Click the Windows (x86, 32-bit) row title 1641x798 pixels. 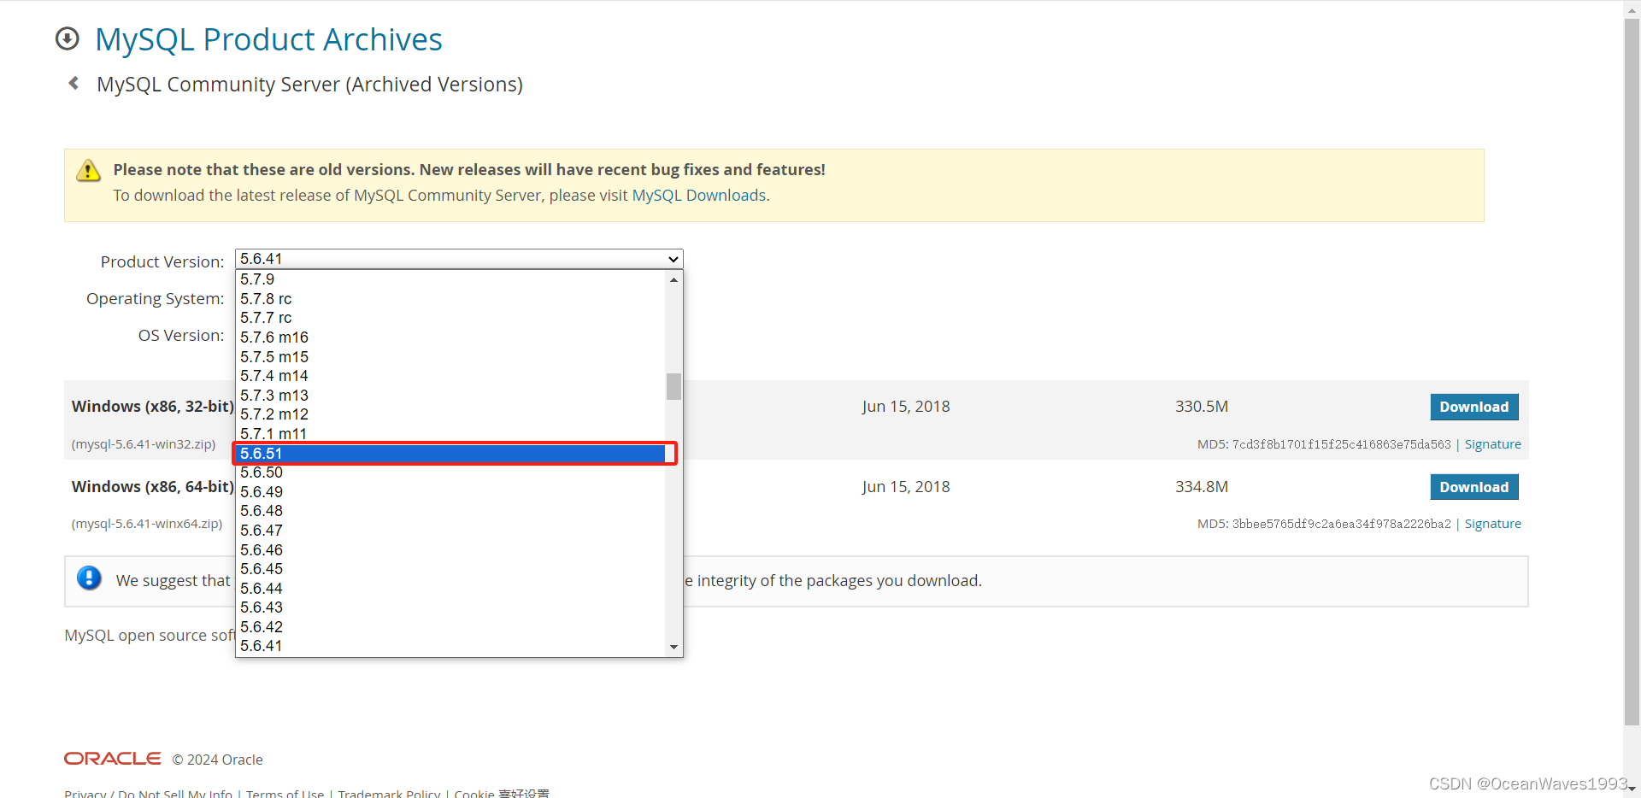point(153,407)
